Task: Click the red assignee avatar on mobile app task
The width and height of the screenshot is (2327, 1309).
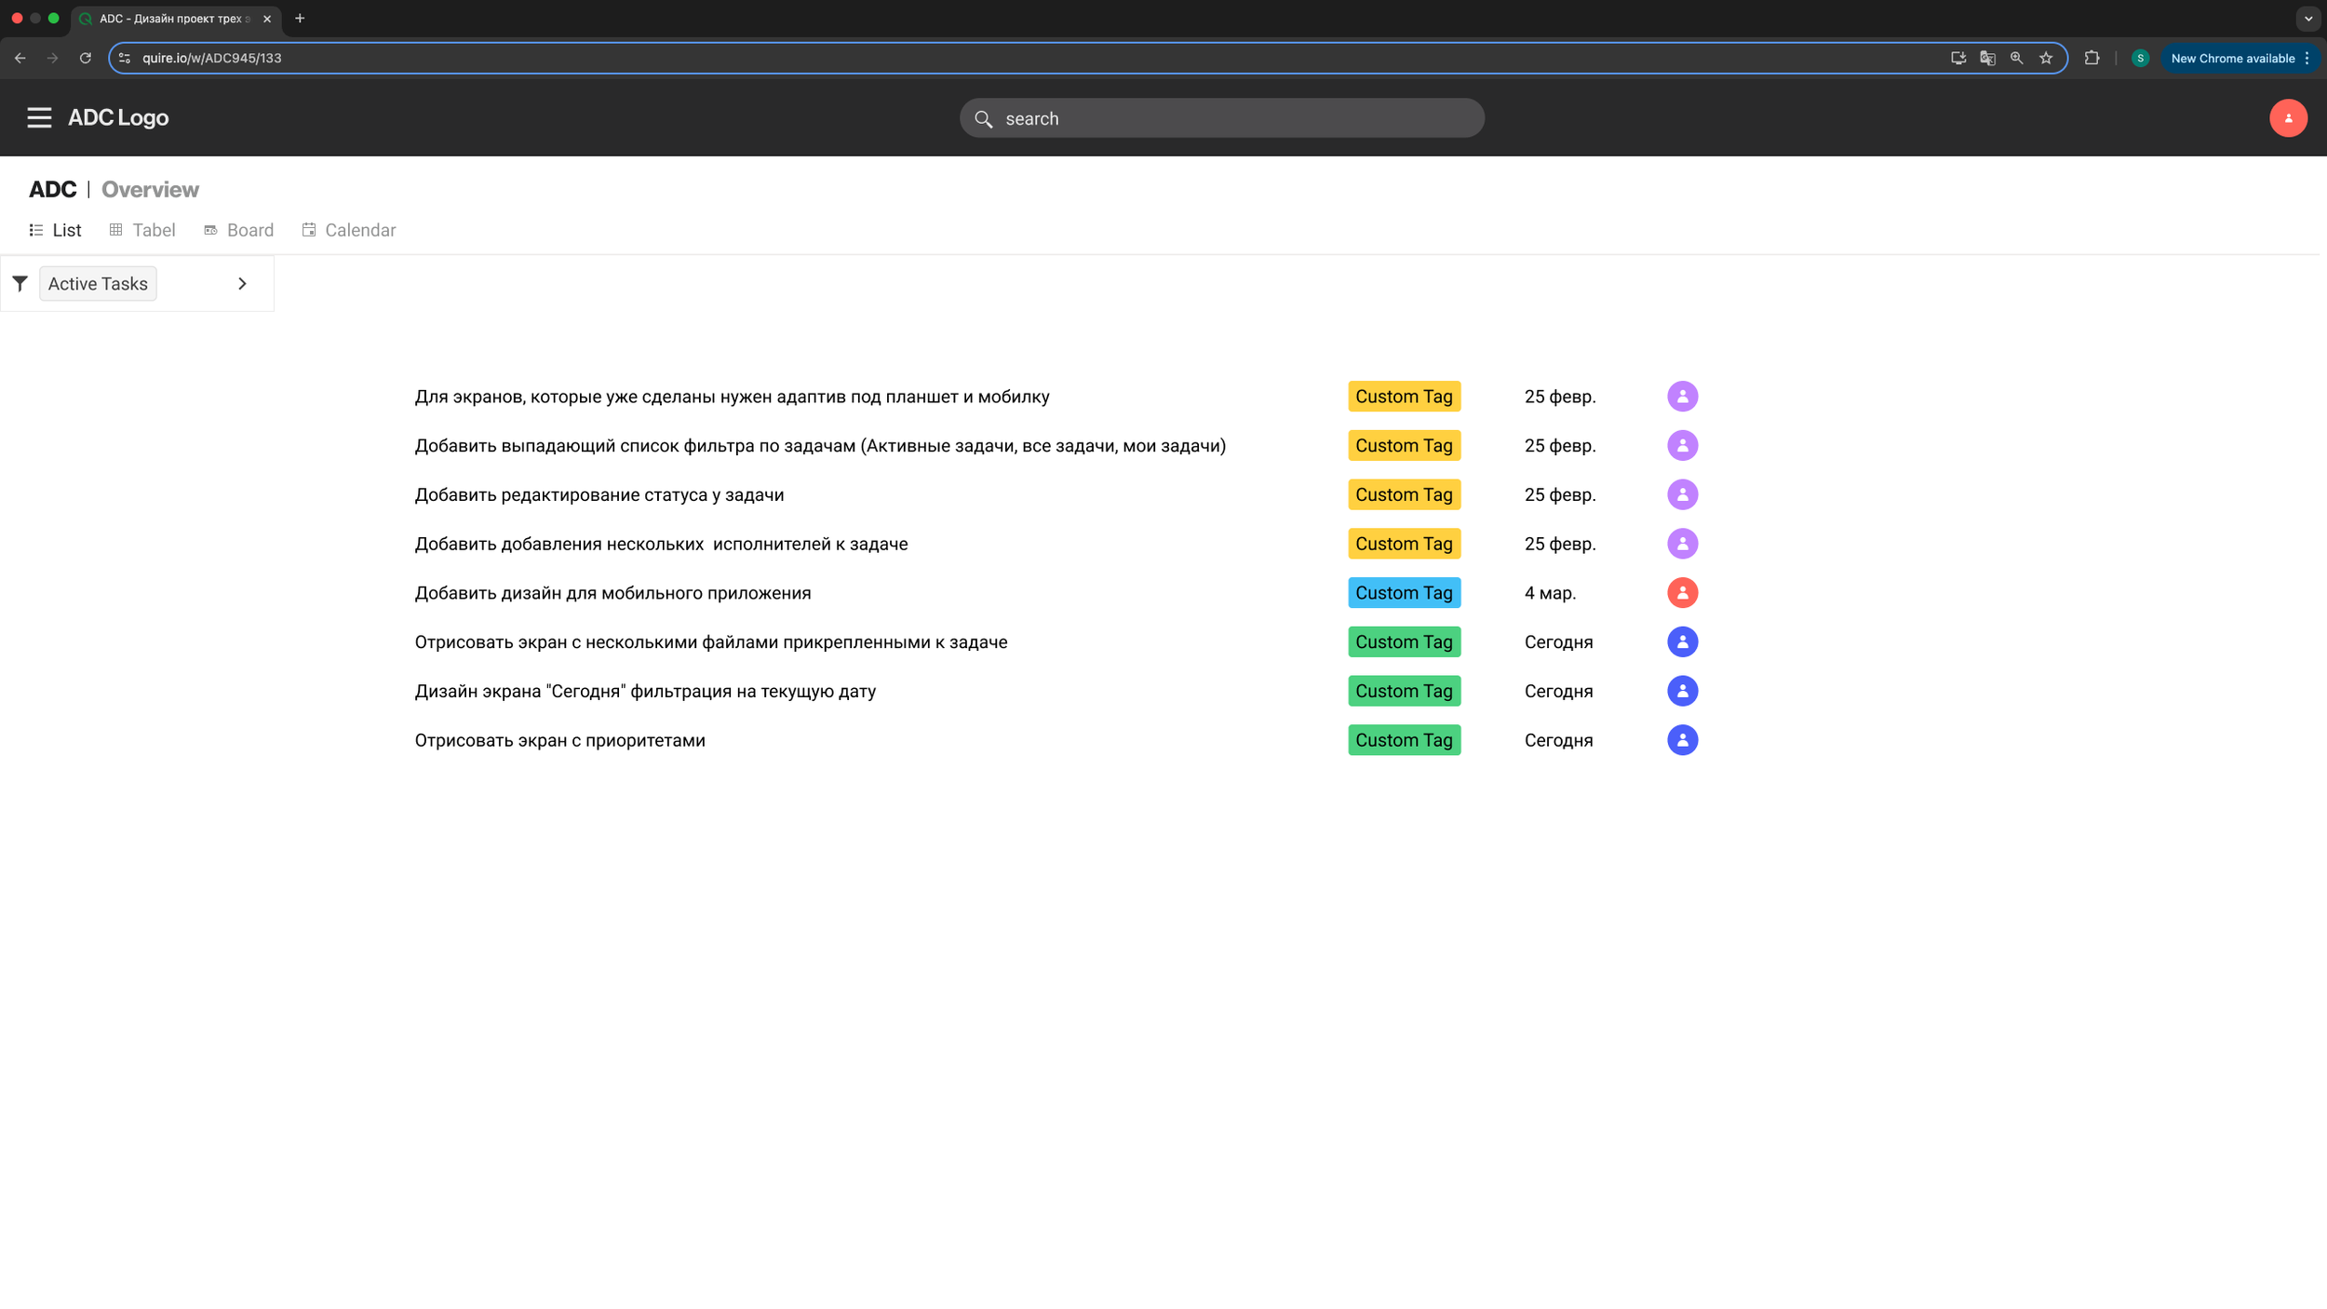Action: 1682,593
